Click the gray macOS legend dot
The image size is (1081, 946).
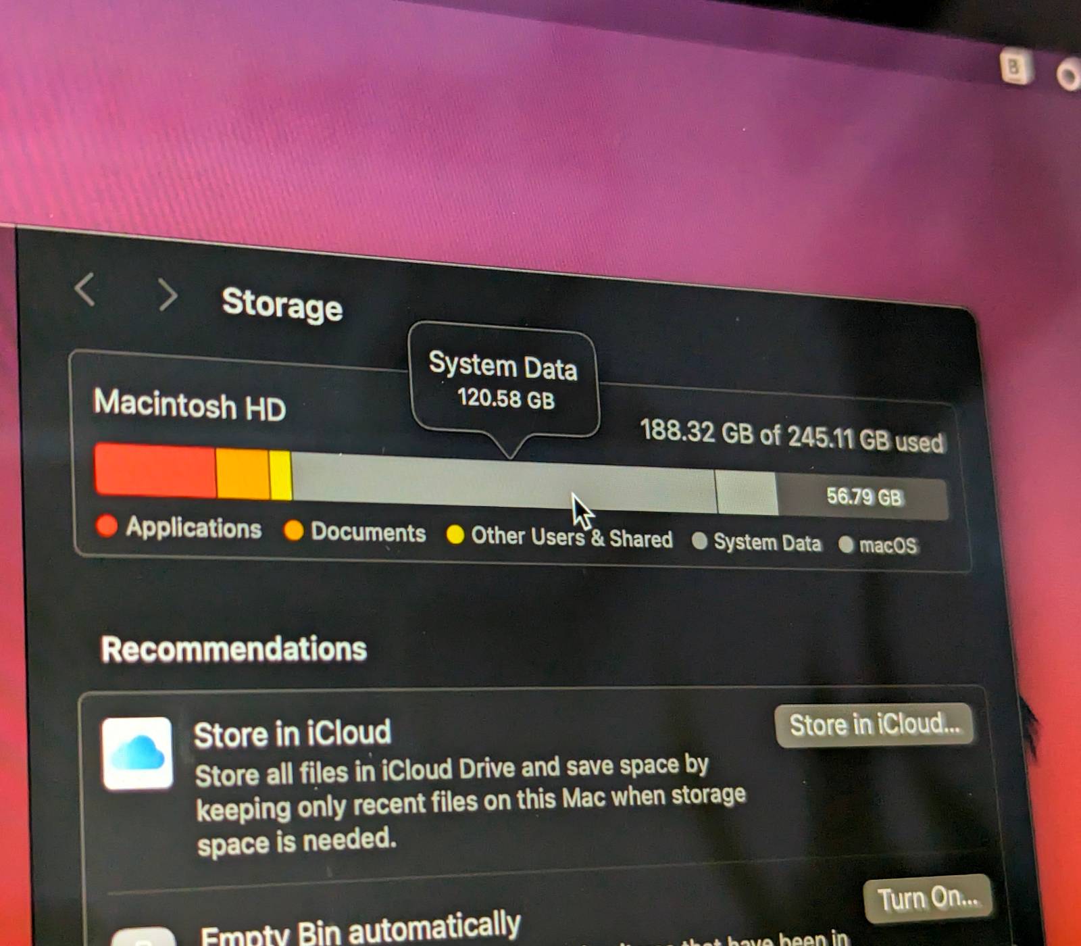pos(845,544)
